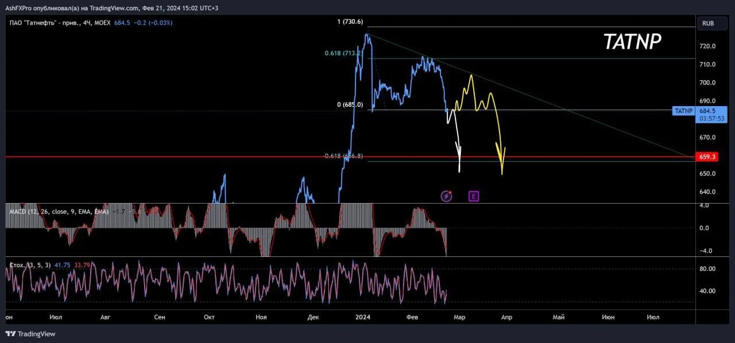Screen dimensions: 735x343
Task: Click the blue TATNP price tag
Action: 683,111
